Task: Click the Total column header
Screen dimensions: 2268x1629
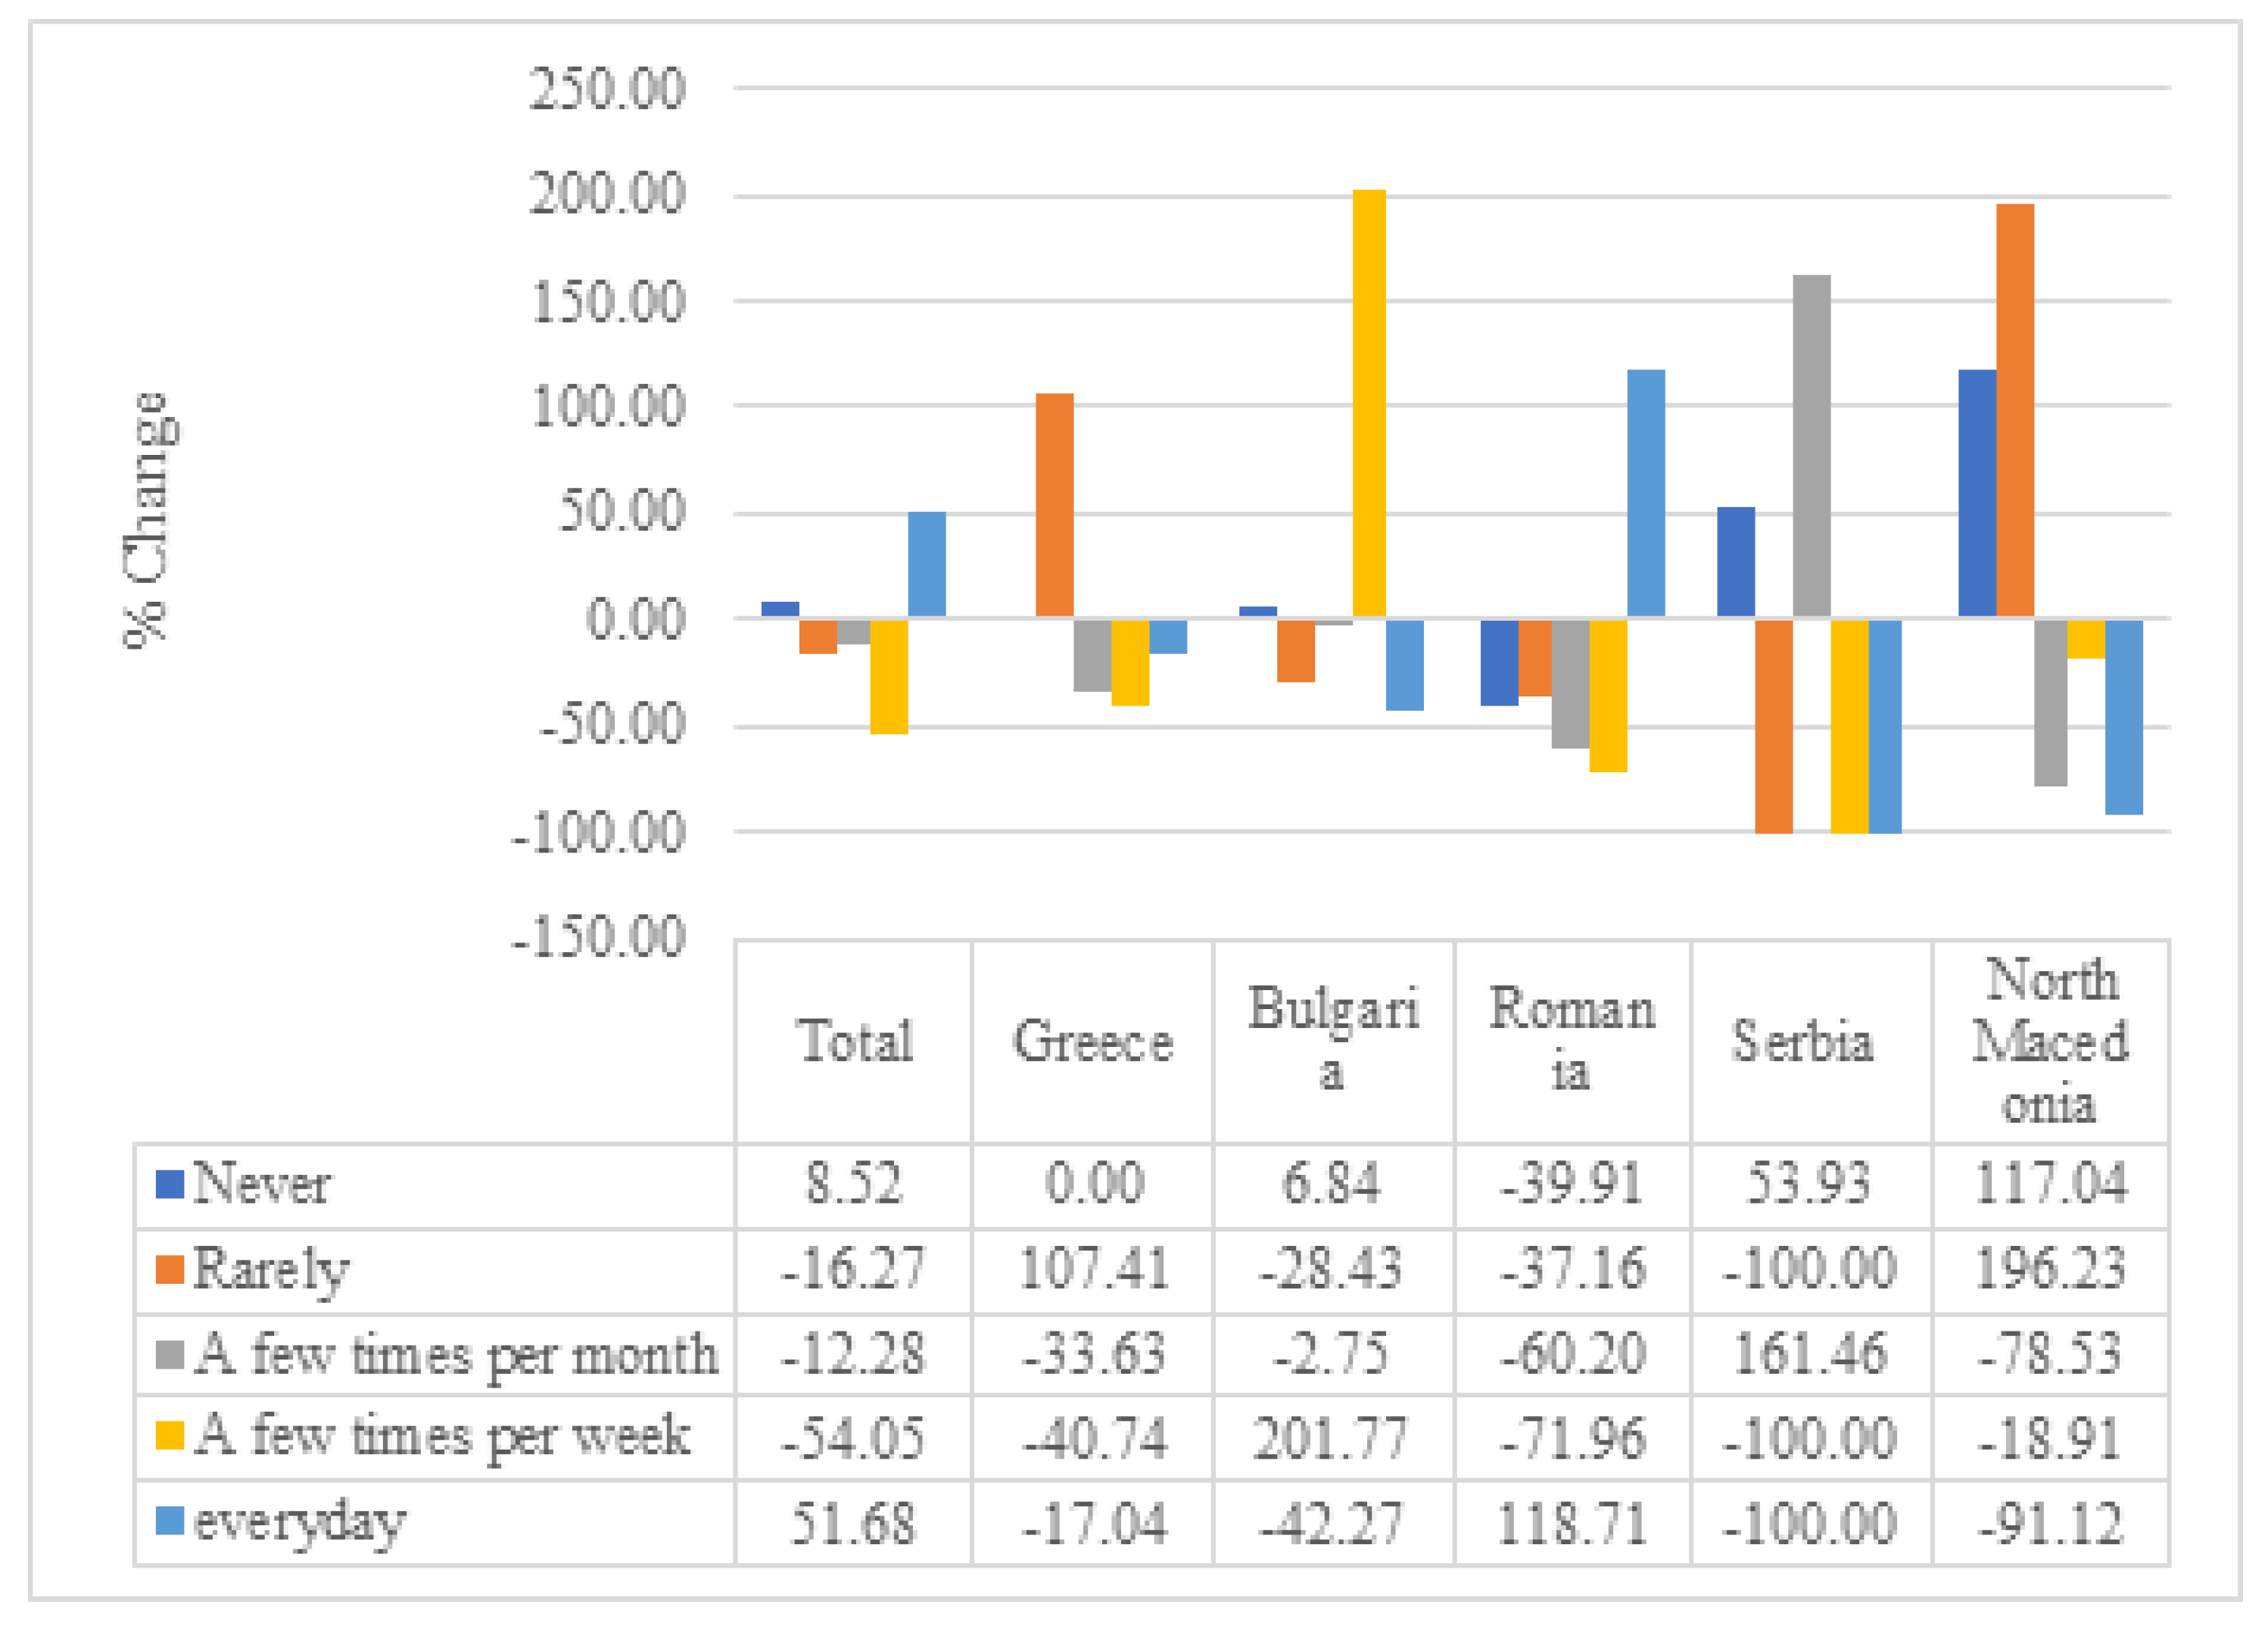Action: coord(854,1042)
